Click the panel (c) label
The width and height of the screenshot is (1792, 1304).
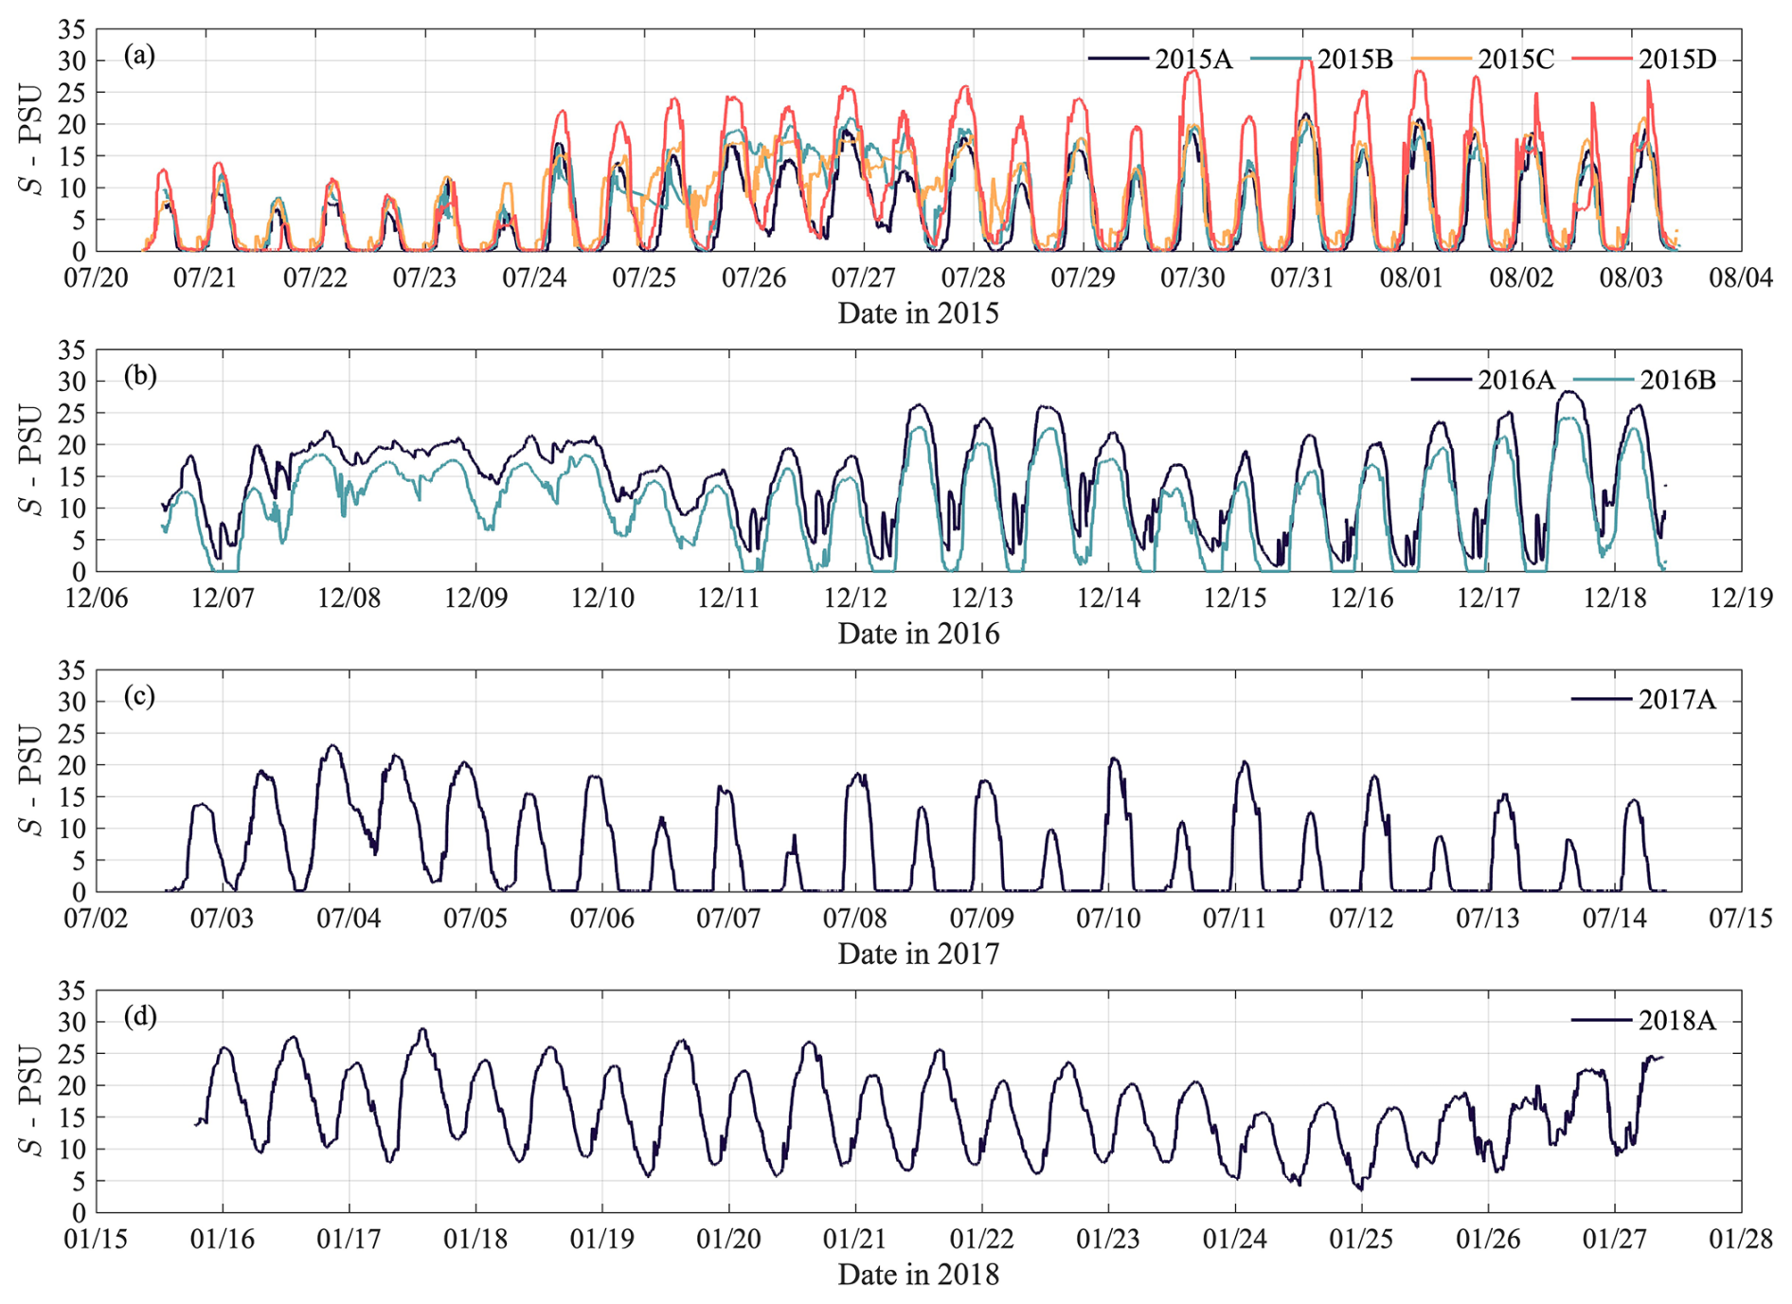tap(139, 696)
